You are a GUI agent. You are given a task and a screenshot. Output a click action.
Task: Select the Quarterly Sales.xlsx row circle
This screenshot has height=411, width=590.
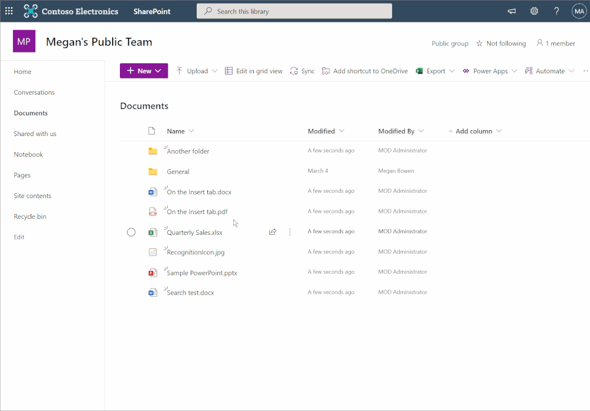[131, 232]
